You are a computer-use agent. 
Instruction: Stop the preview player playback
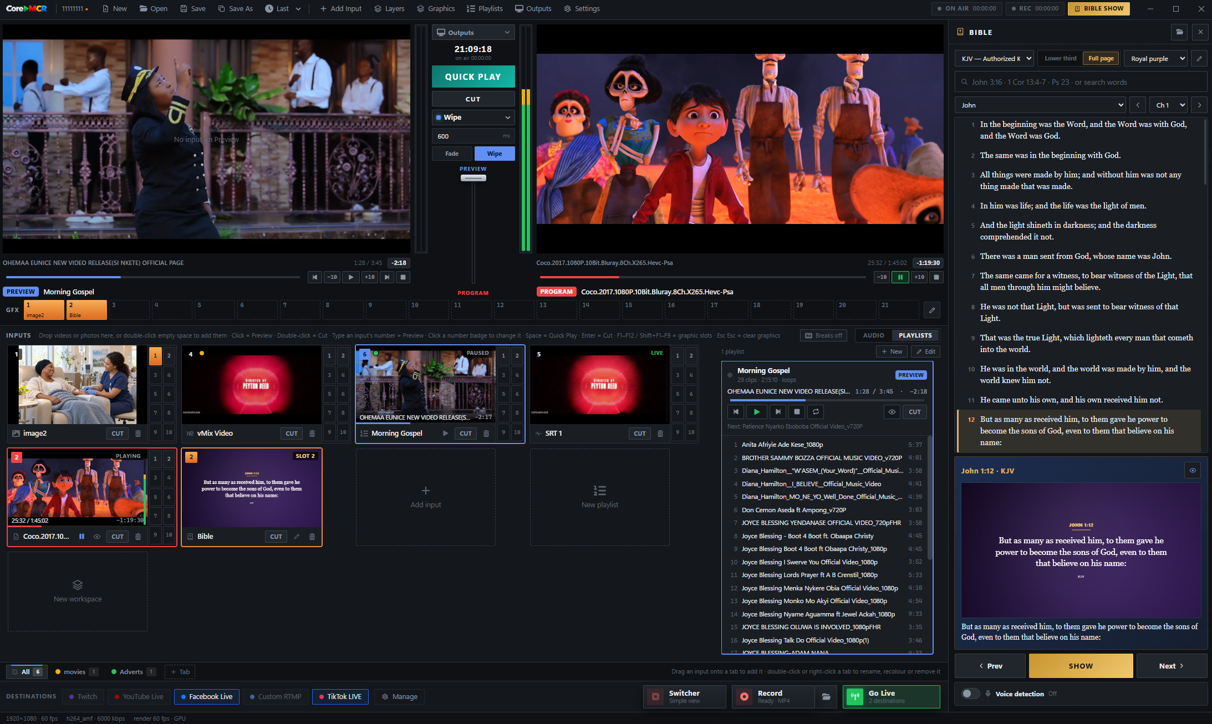[403, 277]
